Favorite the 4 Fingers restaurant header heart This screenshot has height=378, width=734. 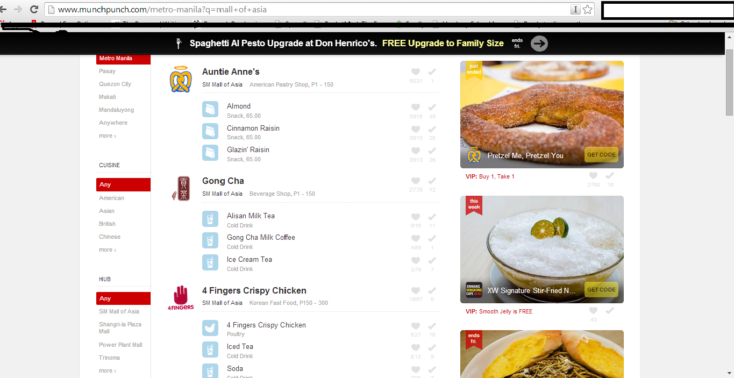click(416, 291)
